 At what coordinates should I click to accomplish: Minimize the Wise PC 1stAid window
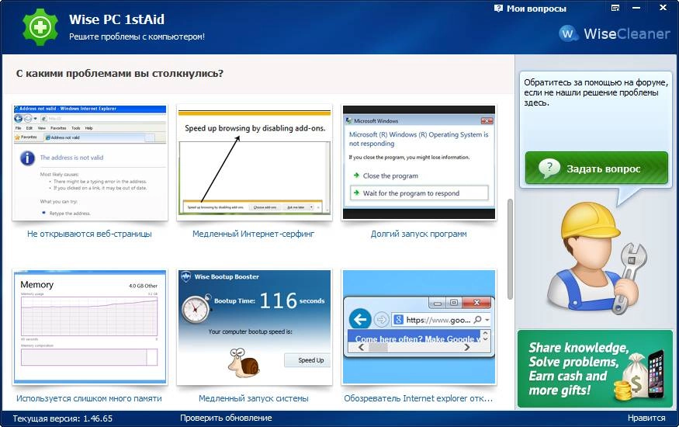(x=636, y=8)
